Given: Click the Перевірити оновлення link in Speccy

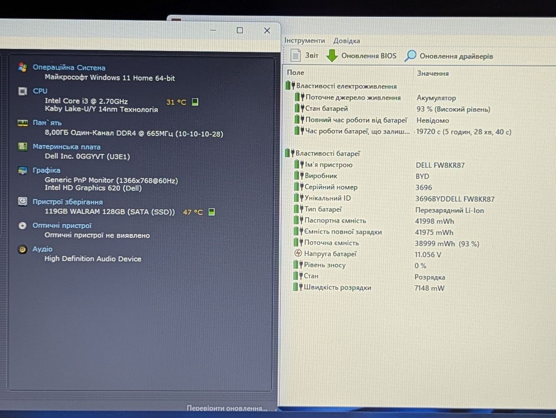Looking at the screenshot, I should [227, 408].
